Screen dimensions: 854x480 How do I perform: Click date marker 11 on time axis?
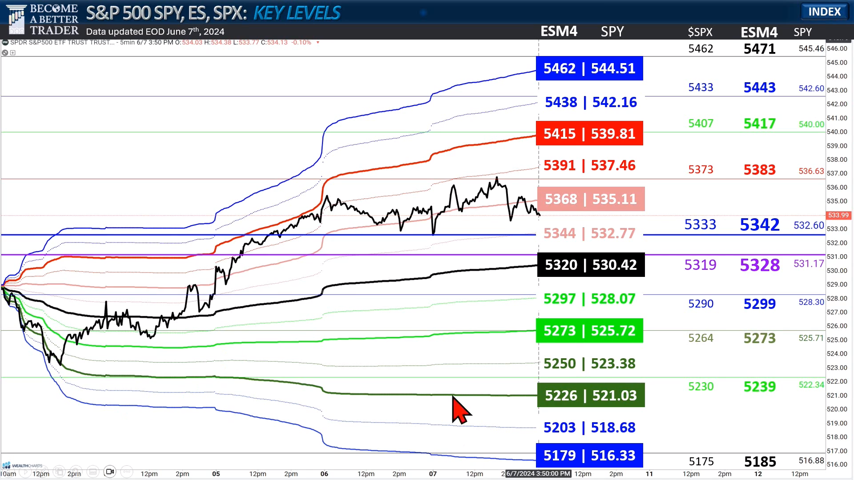coord(649,474)
